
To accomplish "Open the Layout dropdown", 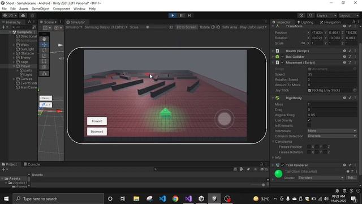I will tap(348, 15).
